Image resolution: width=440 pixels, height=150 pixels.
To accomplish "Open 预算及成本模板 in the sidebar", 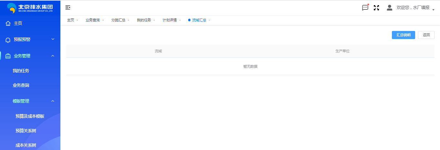I will tap(30, 116).
